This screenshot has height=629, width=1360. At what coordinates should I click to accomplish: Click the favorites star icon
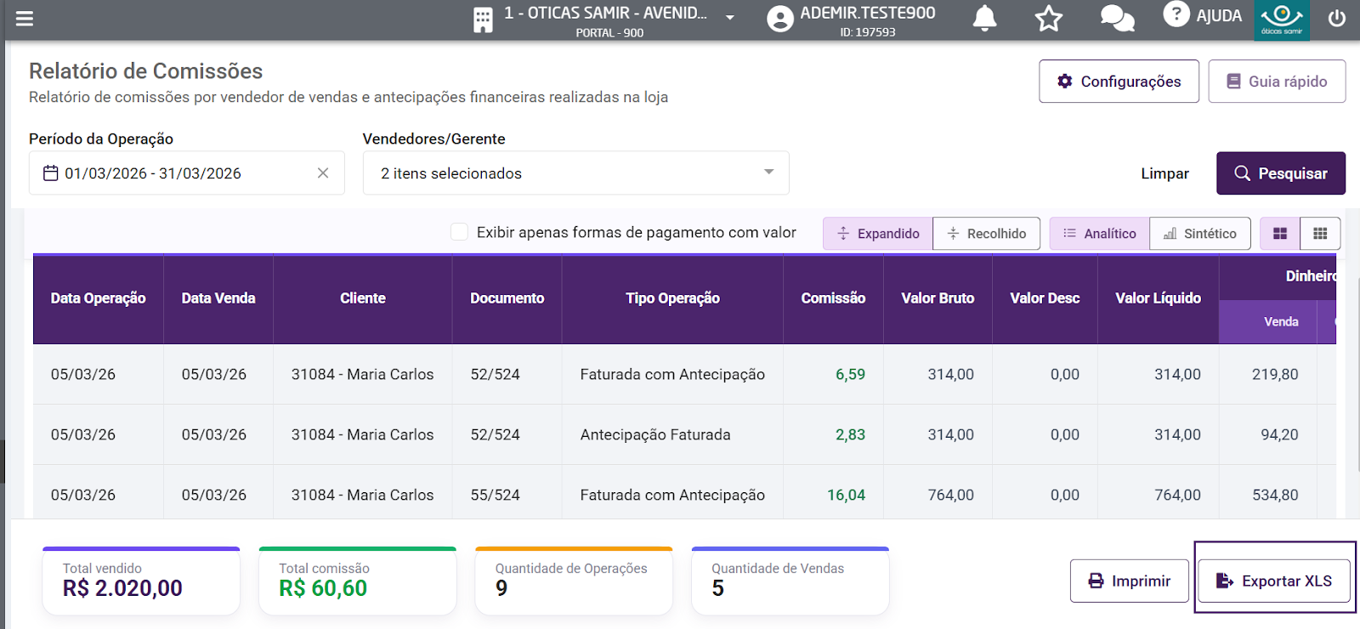coord(1049,19)
